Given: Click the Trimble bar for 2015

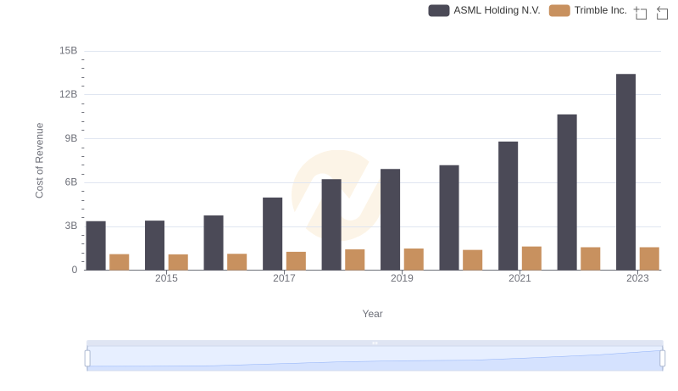Looking at the screenshot, I should pos(178,262).
